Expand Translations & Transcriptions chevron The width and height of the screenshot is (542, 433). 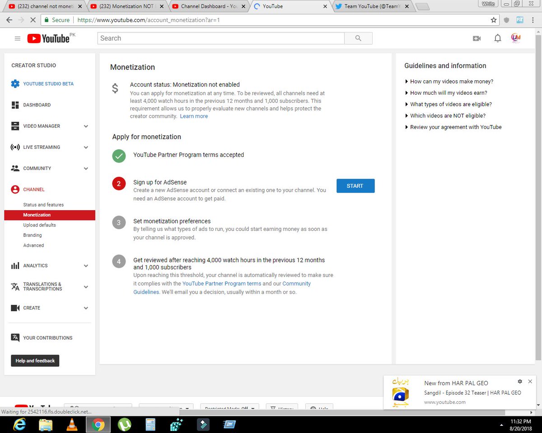(86, 287)
